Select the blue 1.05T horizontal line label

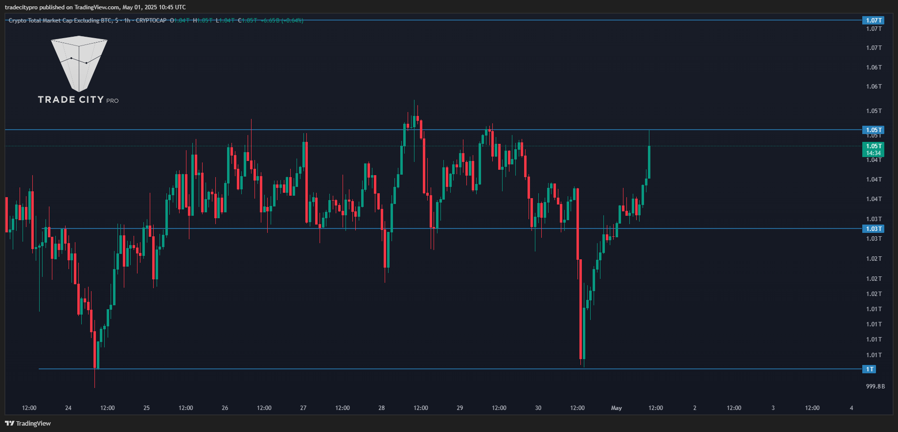[x=873, y=130]
